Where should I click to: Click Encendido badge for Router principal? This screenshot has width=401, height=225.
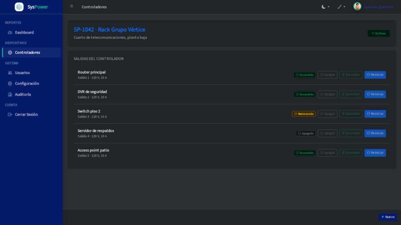click(305, 75)
